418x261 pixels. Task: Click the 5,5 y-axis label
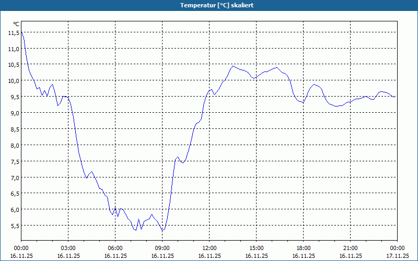pyautogui.click(x=15, y=226)
